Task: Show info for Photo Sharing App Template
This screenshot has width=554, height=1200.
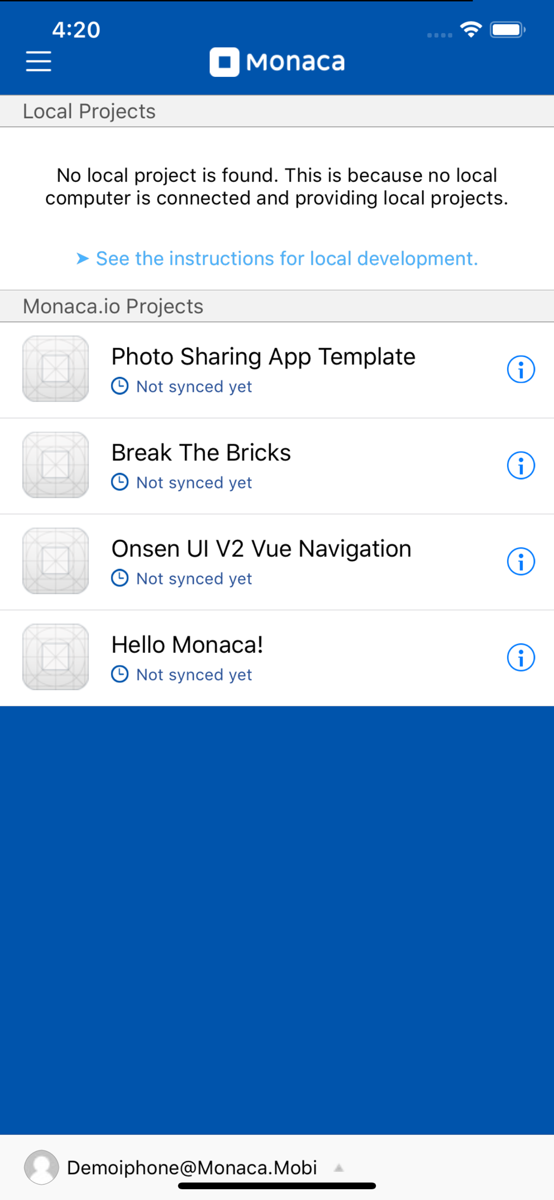Action: click(520, 370)
